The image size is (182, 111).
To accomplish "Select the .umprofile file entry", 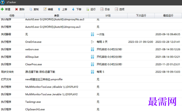I will [x=44, y=79].
